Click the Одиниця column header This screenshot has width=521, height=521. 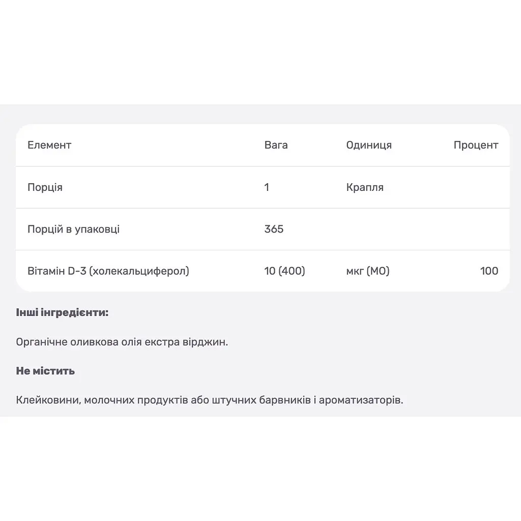coord(369,145)
